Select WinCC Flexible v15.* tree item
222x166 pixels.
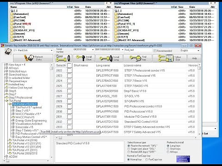[x=28, y=114]
